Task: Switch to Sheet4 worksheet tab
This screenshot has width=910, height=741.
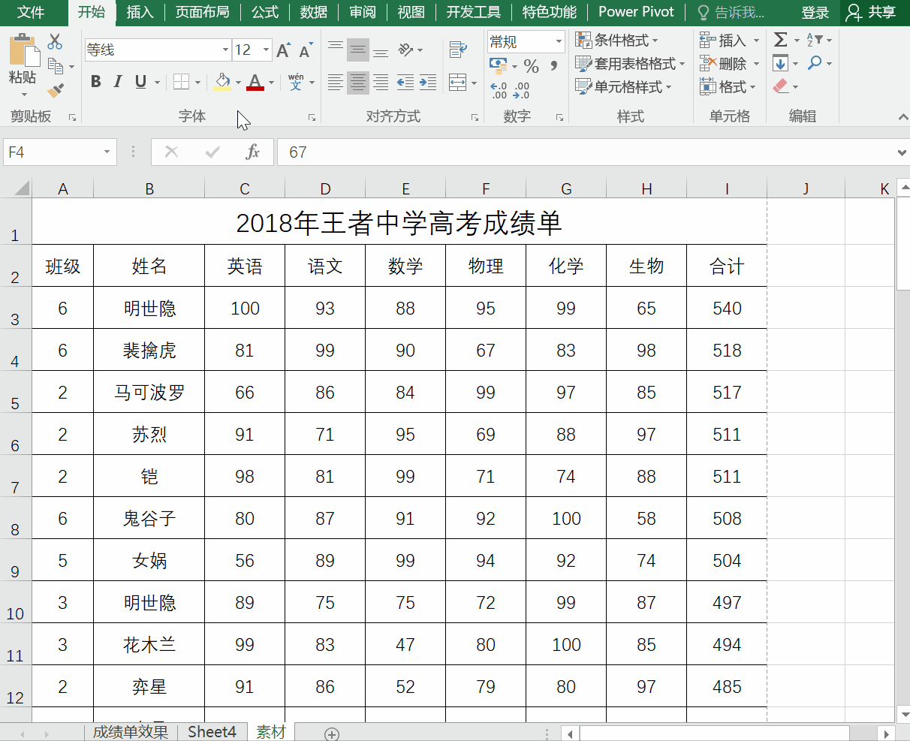Action: click(212, 732)
